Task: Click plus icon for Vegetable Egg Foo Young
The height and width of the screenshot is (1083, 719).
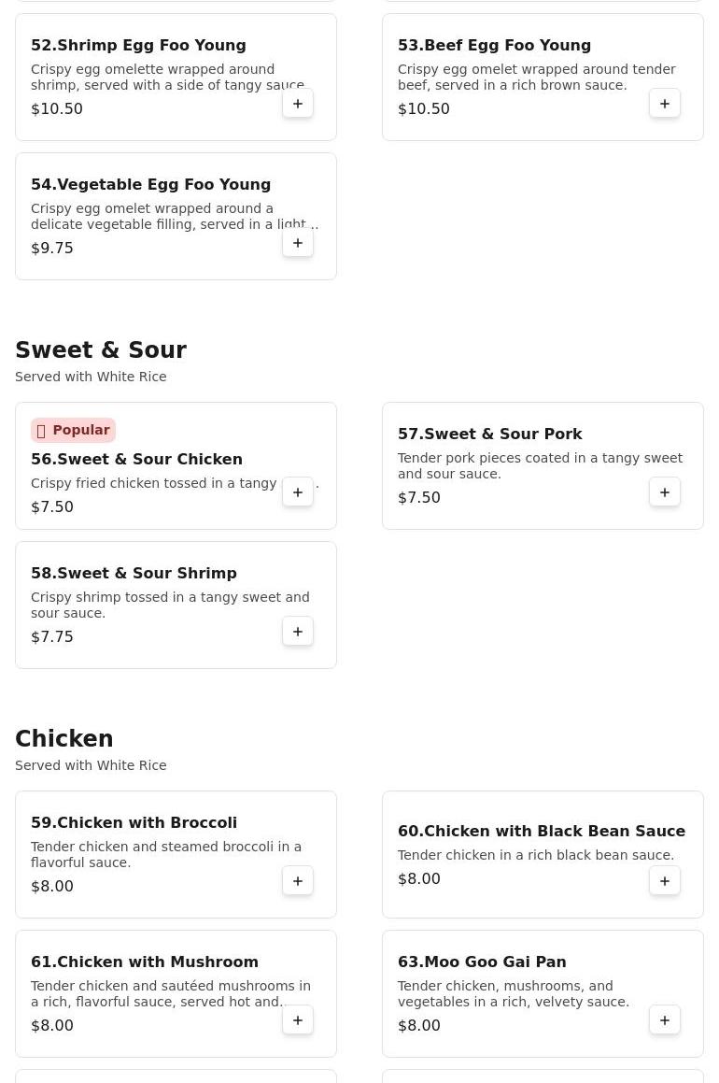Action: pyautogui.click(x=297, y=243)
